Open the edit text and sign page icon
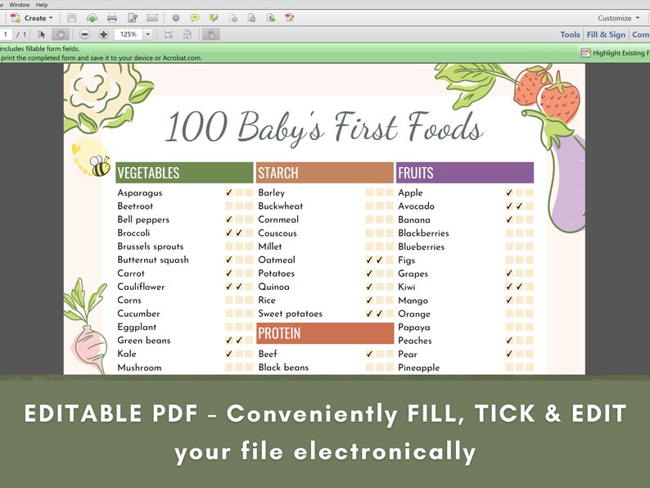This screenshot has width=650, height=488. 133,18
